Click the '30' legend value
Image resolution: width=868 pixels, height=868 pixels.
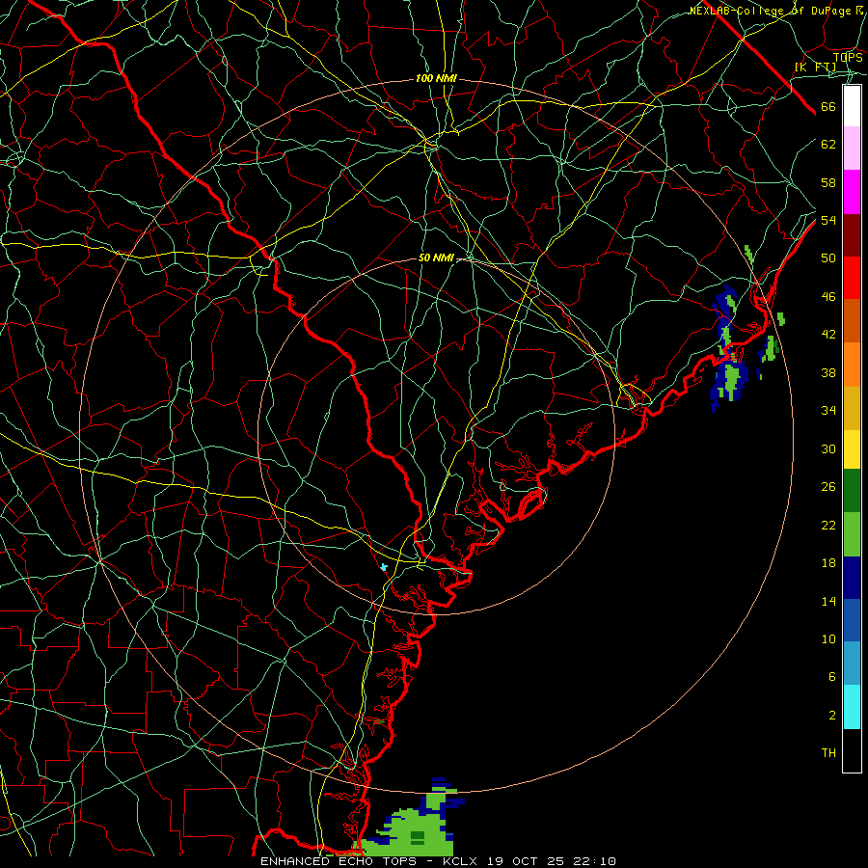click(x=828, y=448)
